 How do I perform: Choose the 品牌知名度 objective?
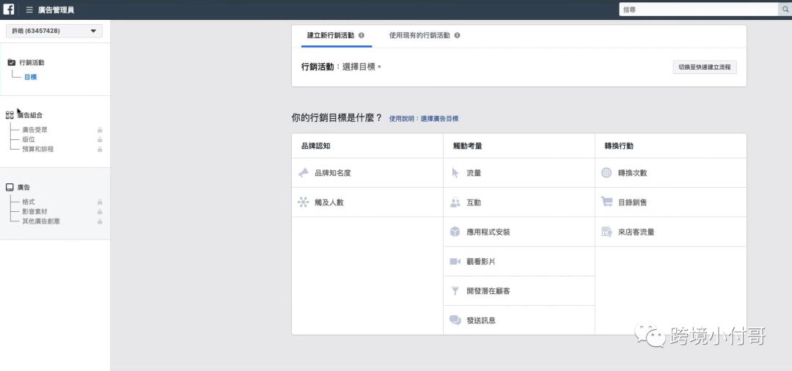point(367,172)
